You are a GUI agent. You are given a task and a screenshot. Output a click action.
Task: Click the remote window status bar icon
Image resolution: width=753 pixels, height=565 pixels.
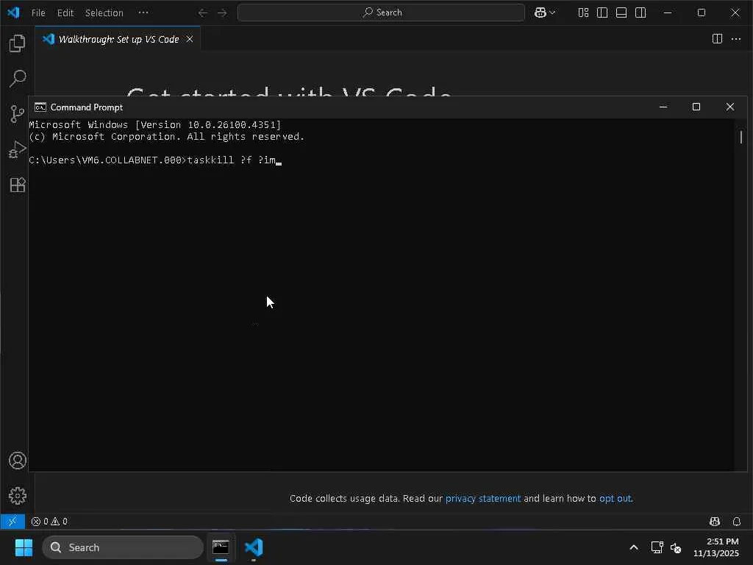click(x=13, y=522)
